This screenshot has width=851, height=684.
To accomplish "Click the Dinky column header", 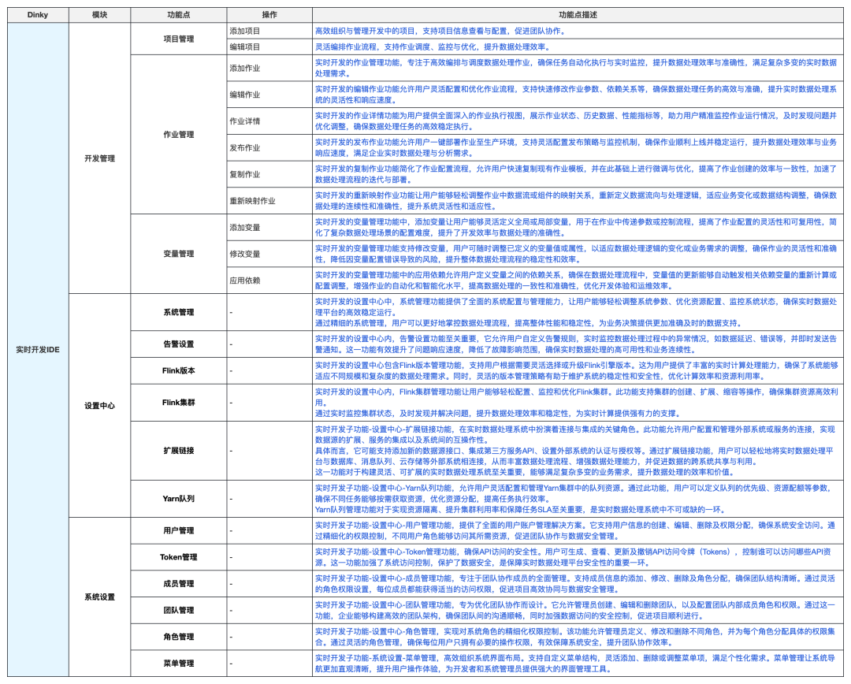I will point(37,15).
